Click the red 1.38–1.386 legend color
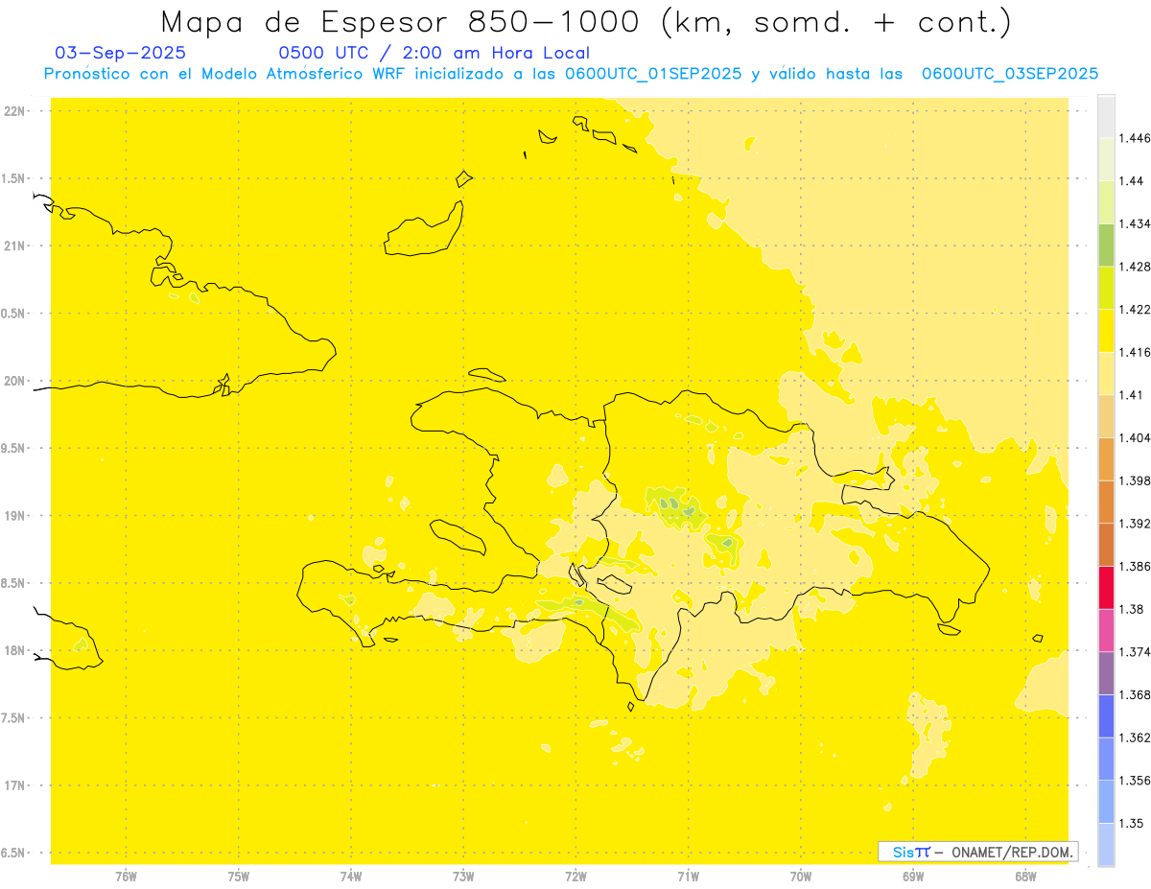Image resolution: width=1151 pixels, height=889 pixels. click(x=1107, y=587)
